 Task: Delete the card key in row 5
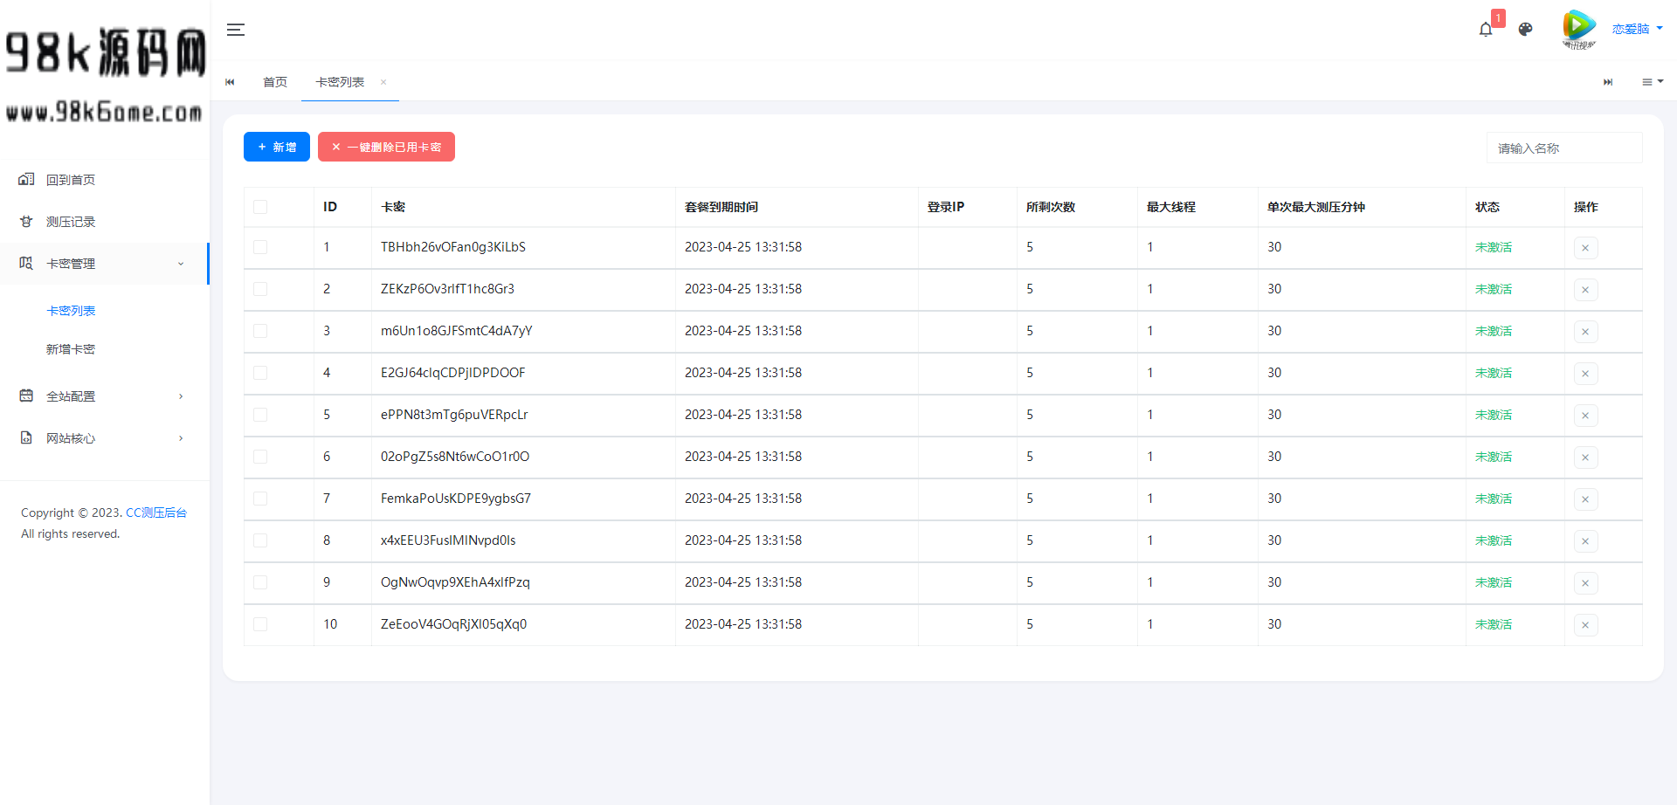(x=1584, y=416)
